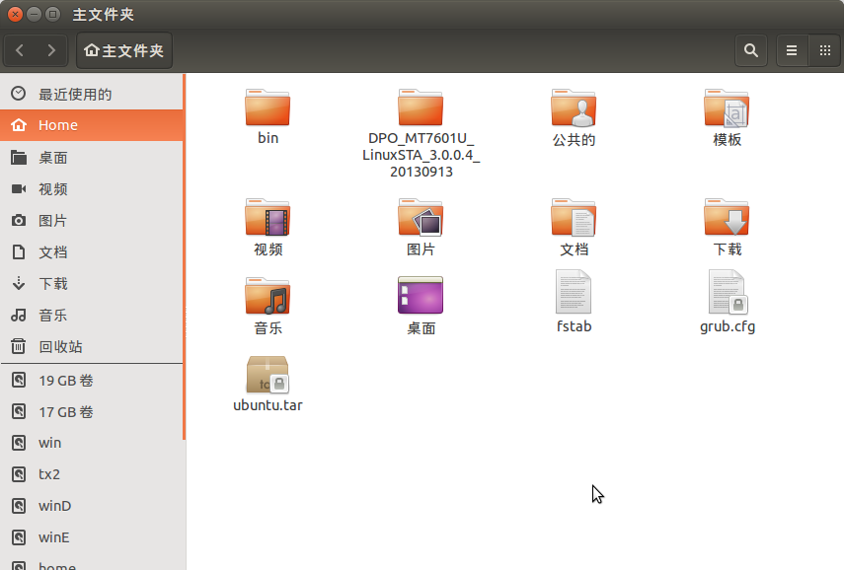Minimize the file manager window

tap(34, 14)
